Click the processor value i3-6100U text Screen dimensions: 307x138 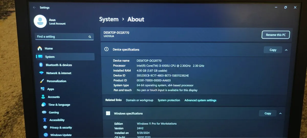170,66
